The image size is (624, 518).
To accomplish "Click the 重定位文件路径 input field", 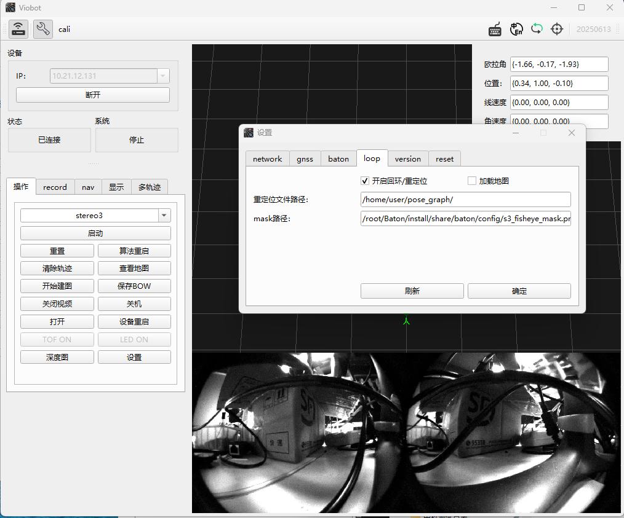I will (x=466, y=200).
